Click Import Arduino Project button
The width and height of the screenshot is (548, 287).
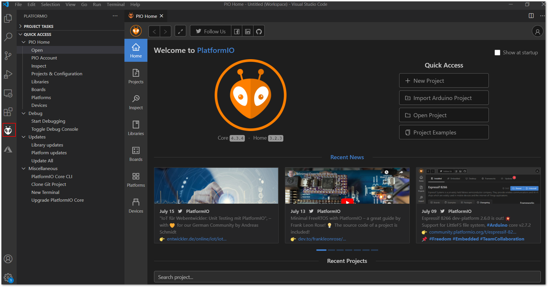point(444,98)
